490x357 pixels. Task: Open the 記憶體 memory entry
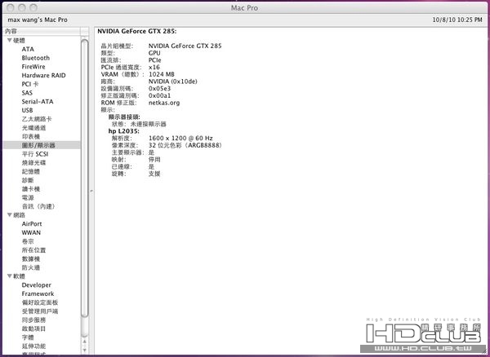(x=31, y=171)
